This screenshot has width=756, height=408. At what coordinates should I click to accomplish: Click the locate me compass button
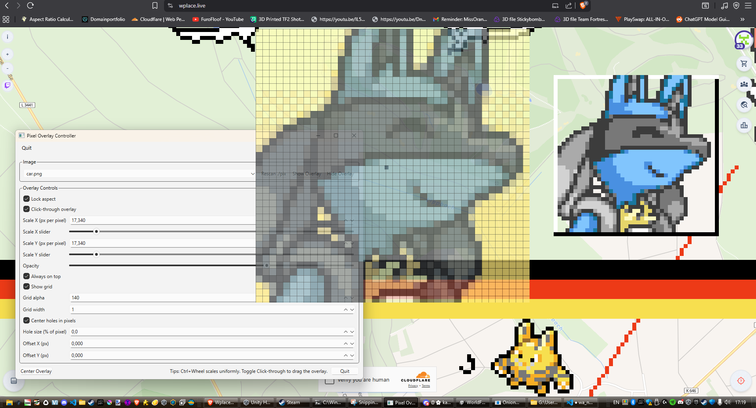pos(741,381)
